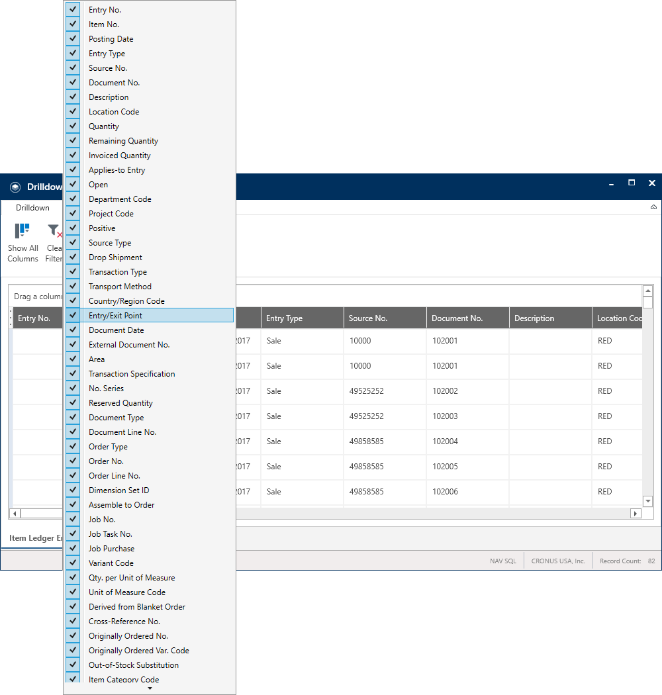
Task: Uncheck the Entry No. column checkbox
Action: (73, 9)
